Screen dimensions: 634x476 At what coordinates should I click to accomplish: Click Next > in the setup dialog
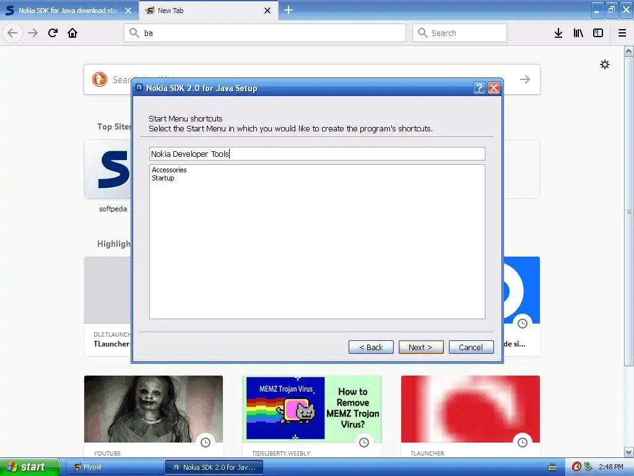click(x=421, y=347)
